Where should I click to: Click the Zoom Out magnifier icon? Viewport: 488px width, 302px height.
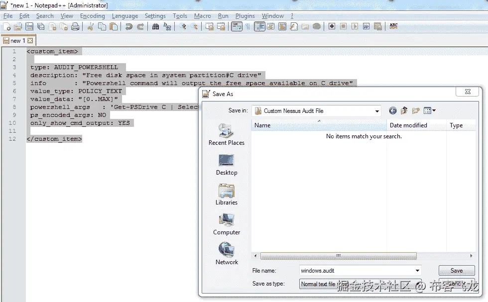click(195, 27)
